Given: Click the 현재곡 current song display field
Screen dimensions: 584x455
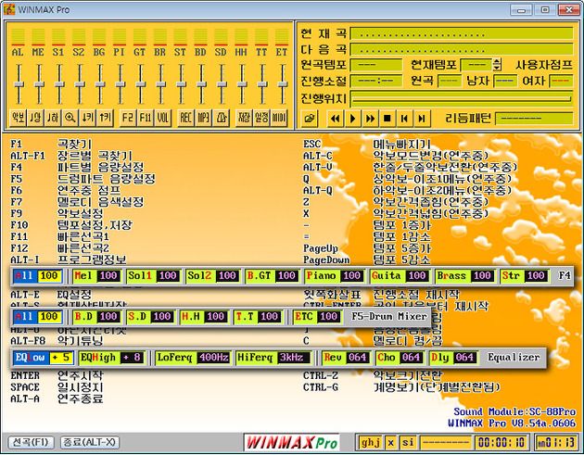Looking at the screenshot, I should (462, 34).
